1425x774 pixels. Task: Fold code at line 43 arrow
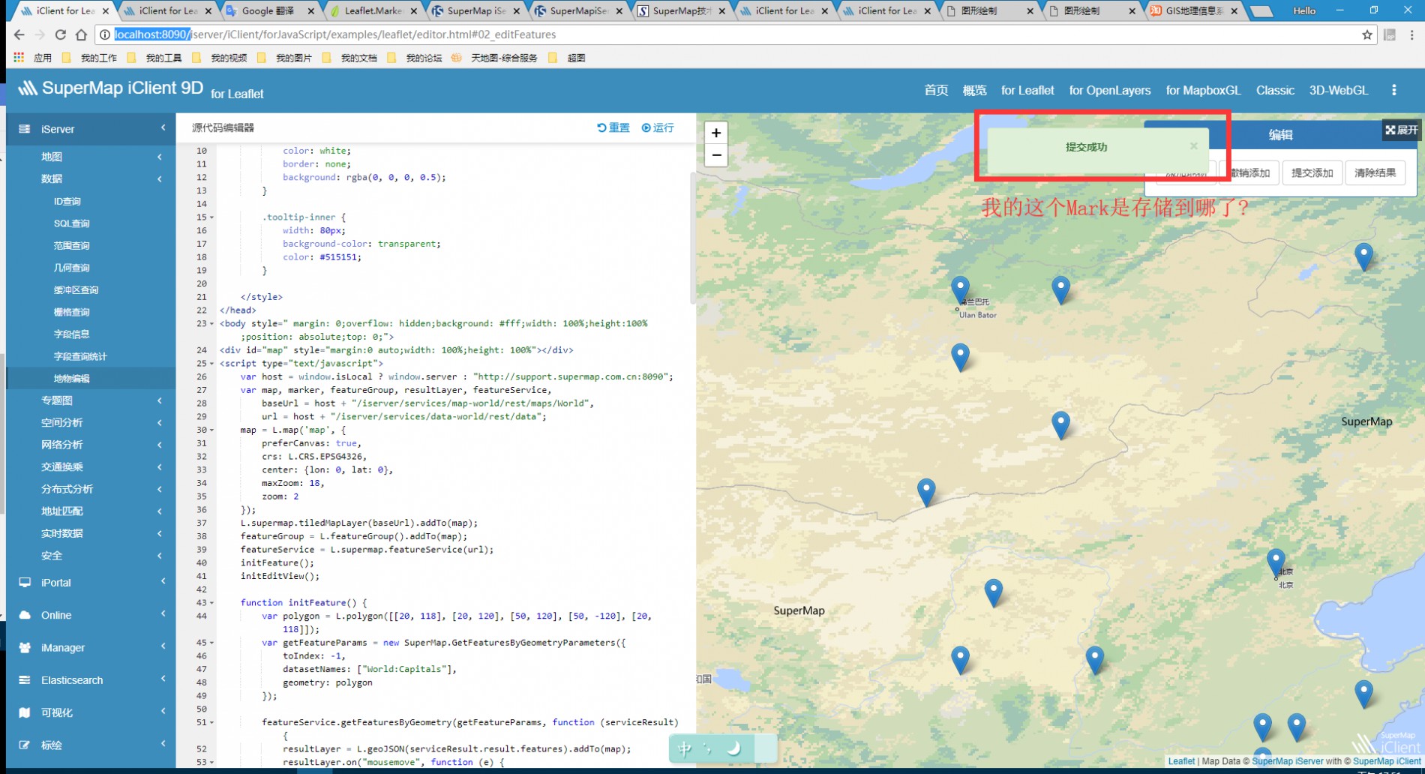tap(211, 603)
